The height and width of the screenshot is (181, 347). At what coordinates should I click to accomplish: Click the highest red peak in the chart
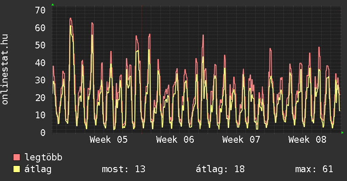[70, 19]
